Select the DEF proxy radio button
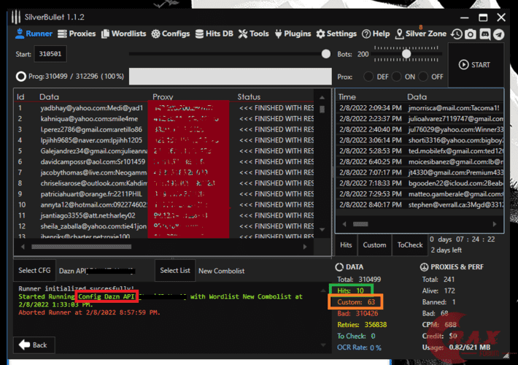The image size is (518, 365). pos(368,77)
